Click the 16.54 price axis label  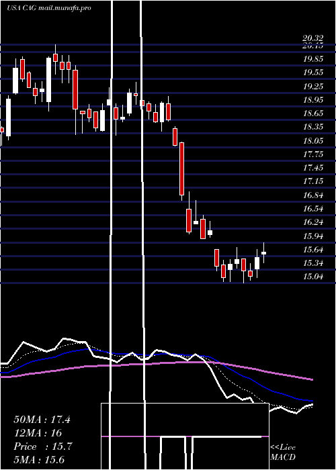[x=313, y=209]
